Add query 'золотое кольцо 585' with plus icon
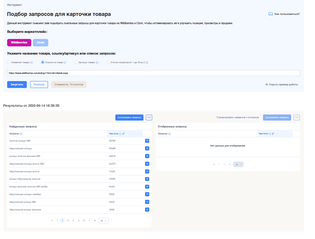The width and height of the screenshot is (315, 239). pos(147,141)
